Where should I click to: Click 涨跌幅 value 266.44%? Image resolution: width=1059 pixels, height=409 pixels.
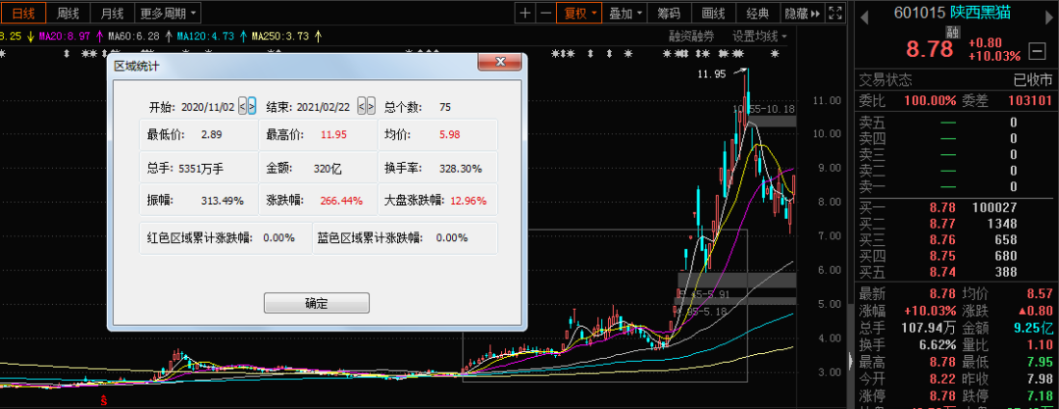click(343, 201)
